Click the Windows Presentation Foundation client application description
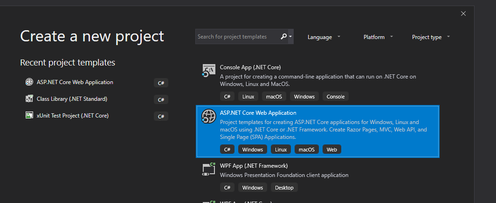Screen dimensions: 496x203 pos(284,175)
